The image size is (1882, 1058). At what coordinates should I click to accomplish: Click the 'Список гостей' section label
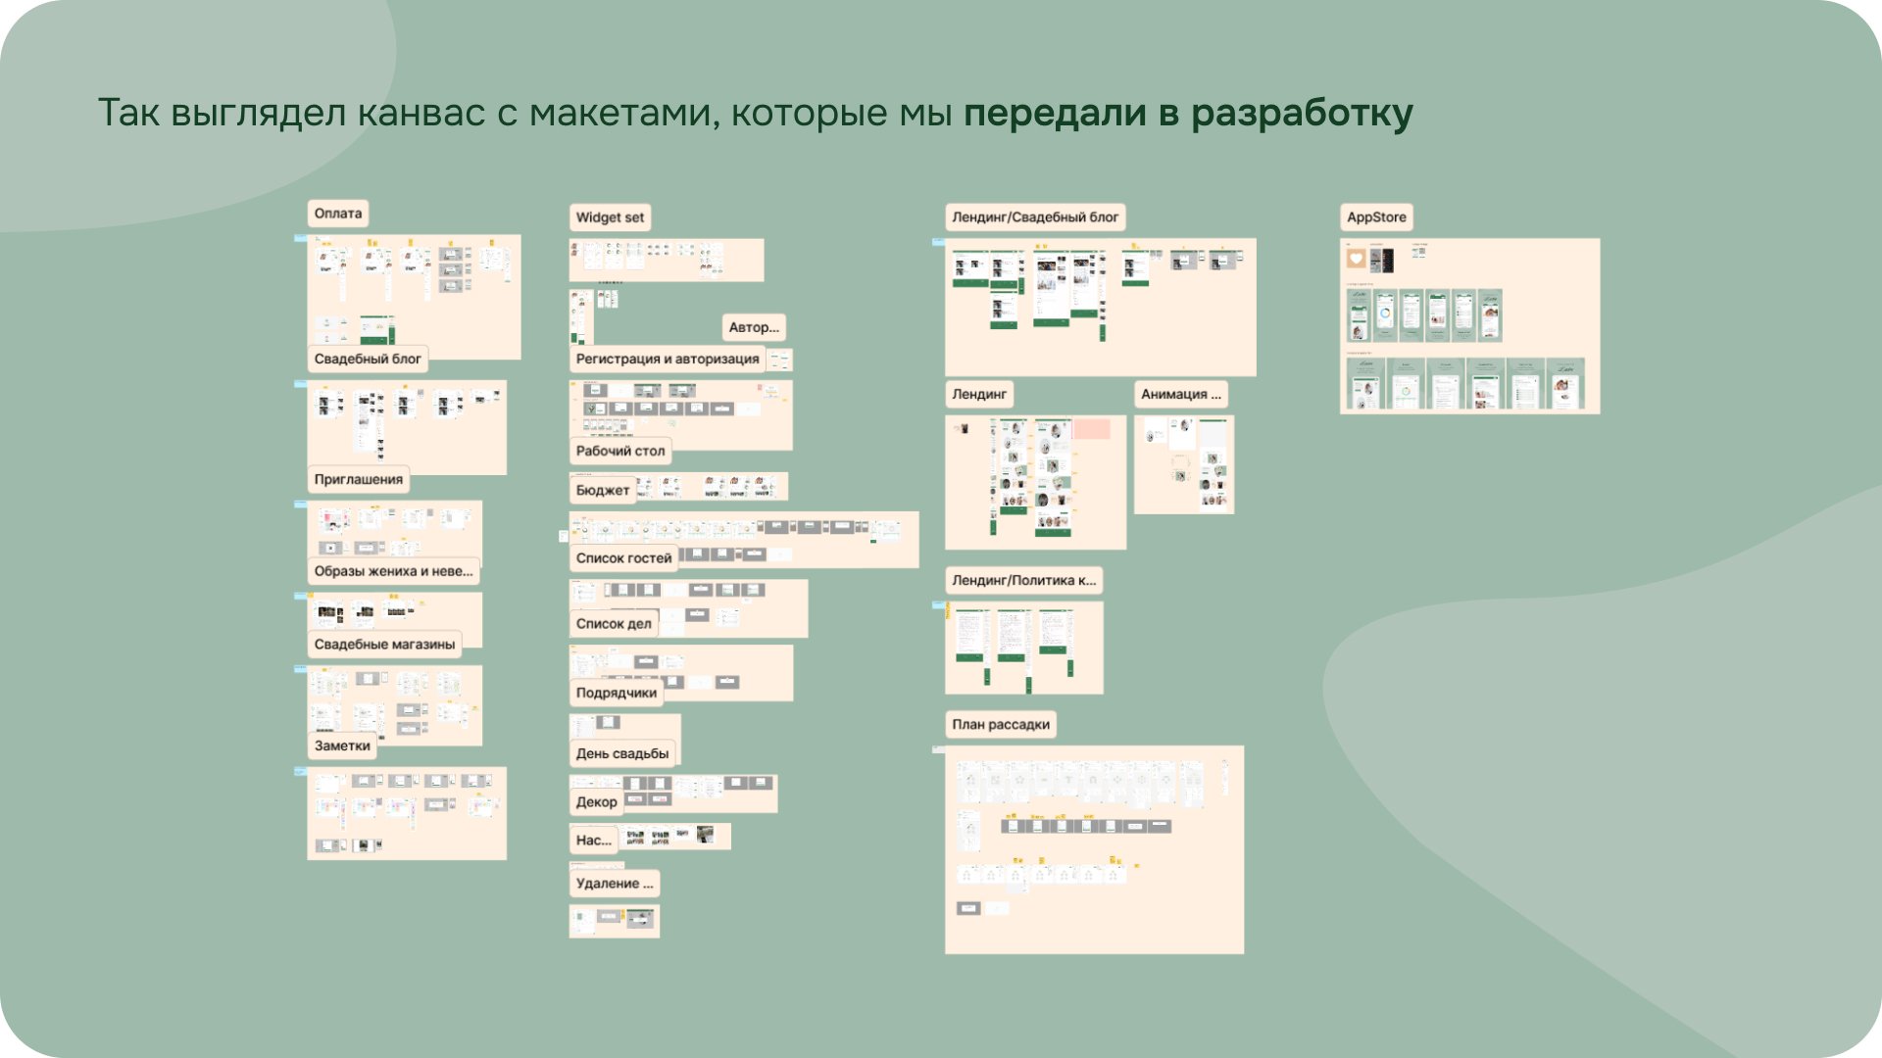click(x=623, y=558)
